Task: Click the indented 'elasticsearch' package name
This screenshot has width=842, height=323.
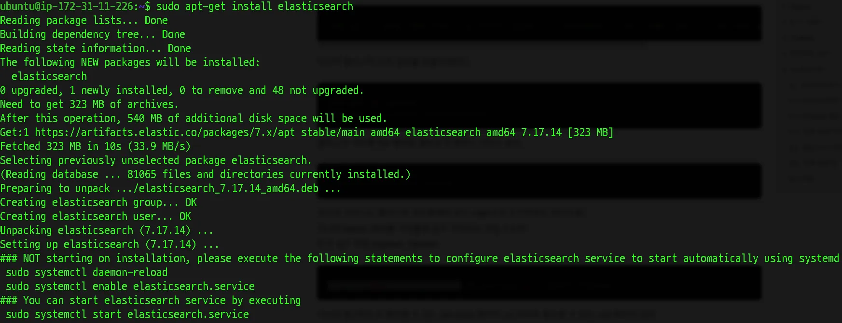Action: [49, 76]
